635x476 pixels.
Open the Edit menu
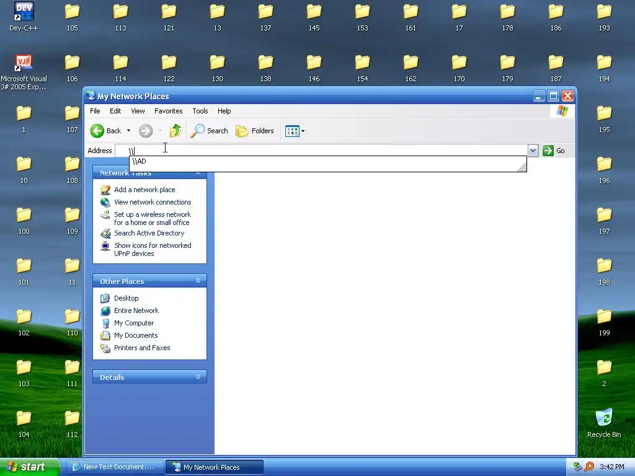115,111
